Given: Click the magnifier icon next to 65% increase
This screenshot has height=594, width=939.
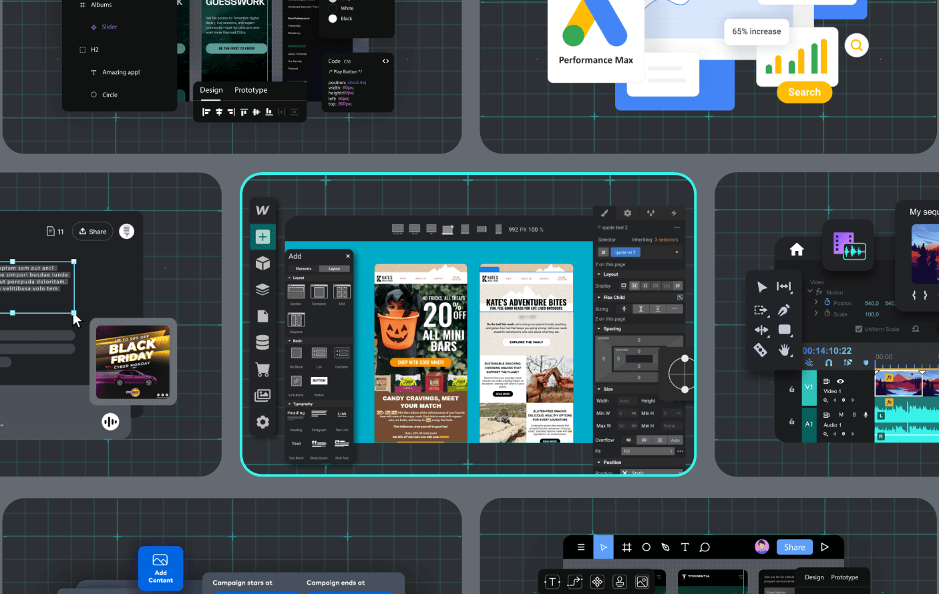Looking at the screenshot, I should tap(857, 45).
